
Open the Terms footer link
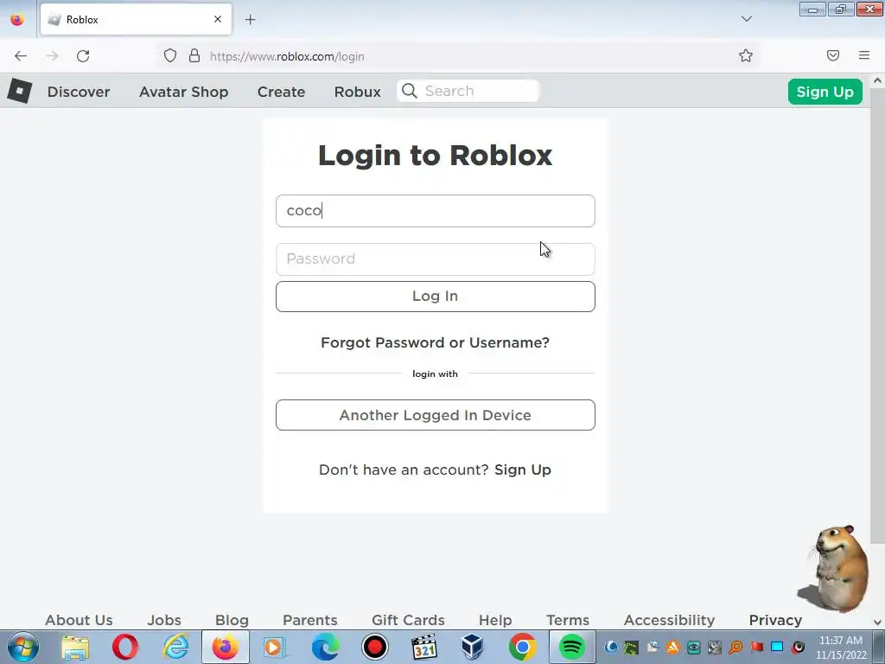(568, 620)
